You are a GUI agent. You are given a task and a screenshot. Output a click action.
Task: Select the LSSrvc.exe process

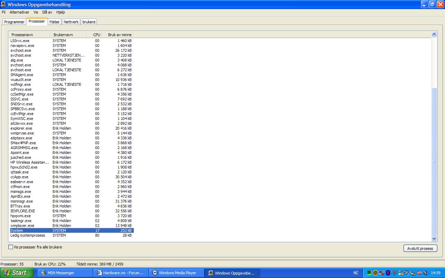point(72,41)
